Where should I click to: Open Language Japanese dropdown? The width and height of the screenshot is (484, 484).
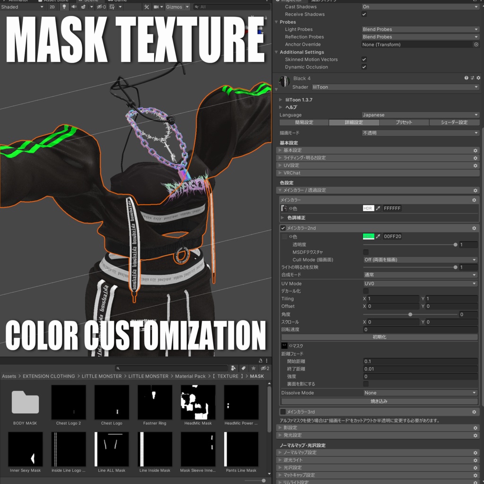pos(420,115)
